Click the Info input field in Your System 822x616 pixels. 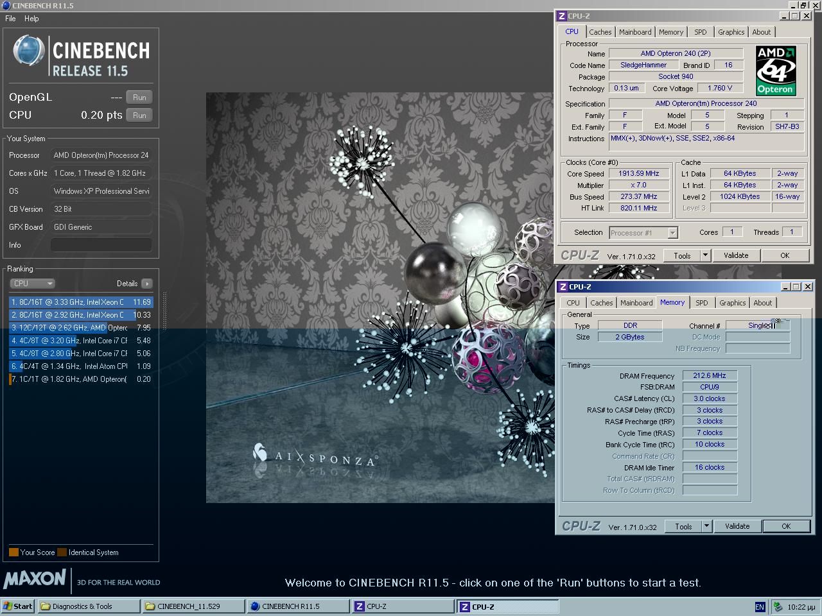click(101, 245)
